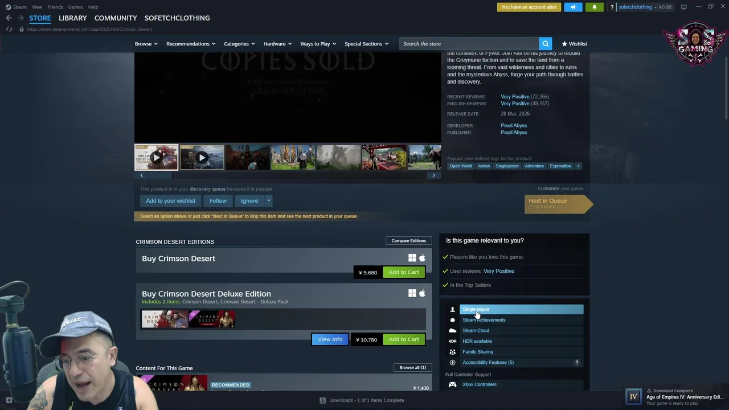
Task: Expand the Categories dropdown
Action: 239,44
